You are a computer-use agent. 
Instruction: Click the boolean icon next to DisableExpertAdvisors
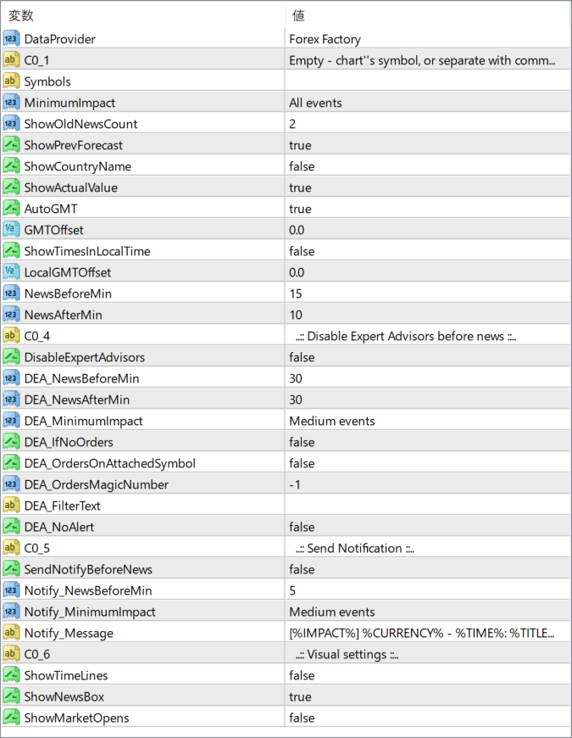[11, 357]
